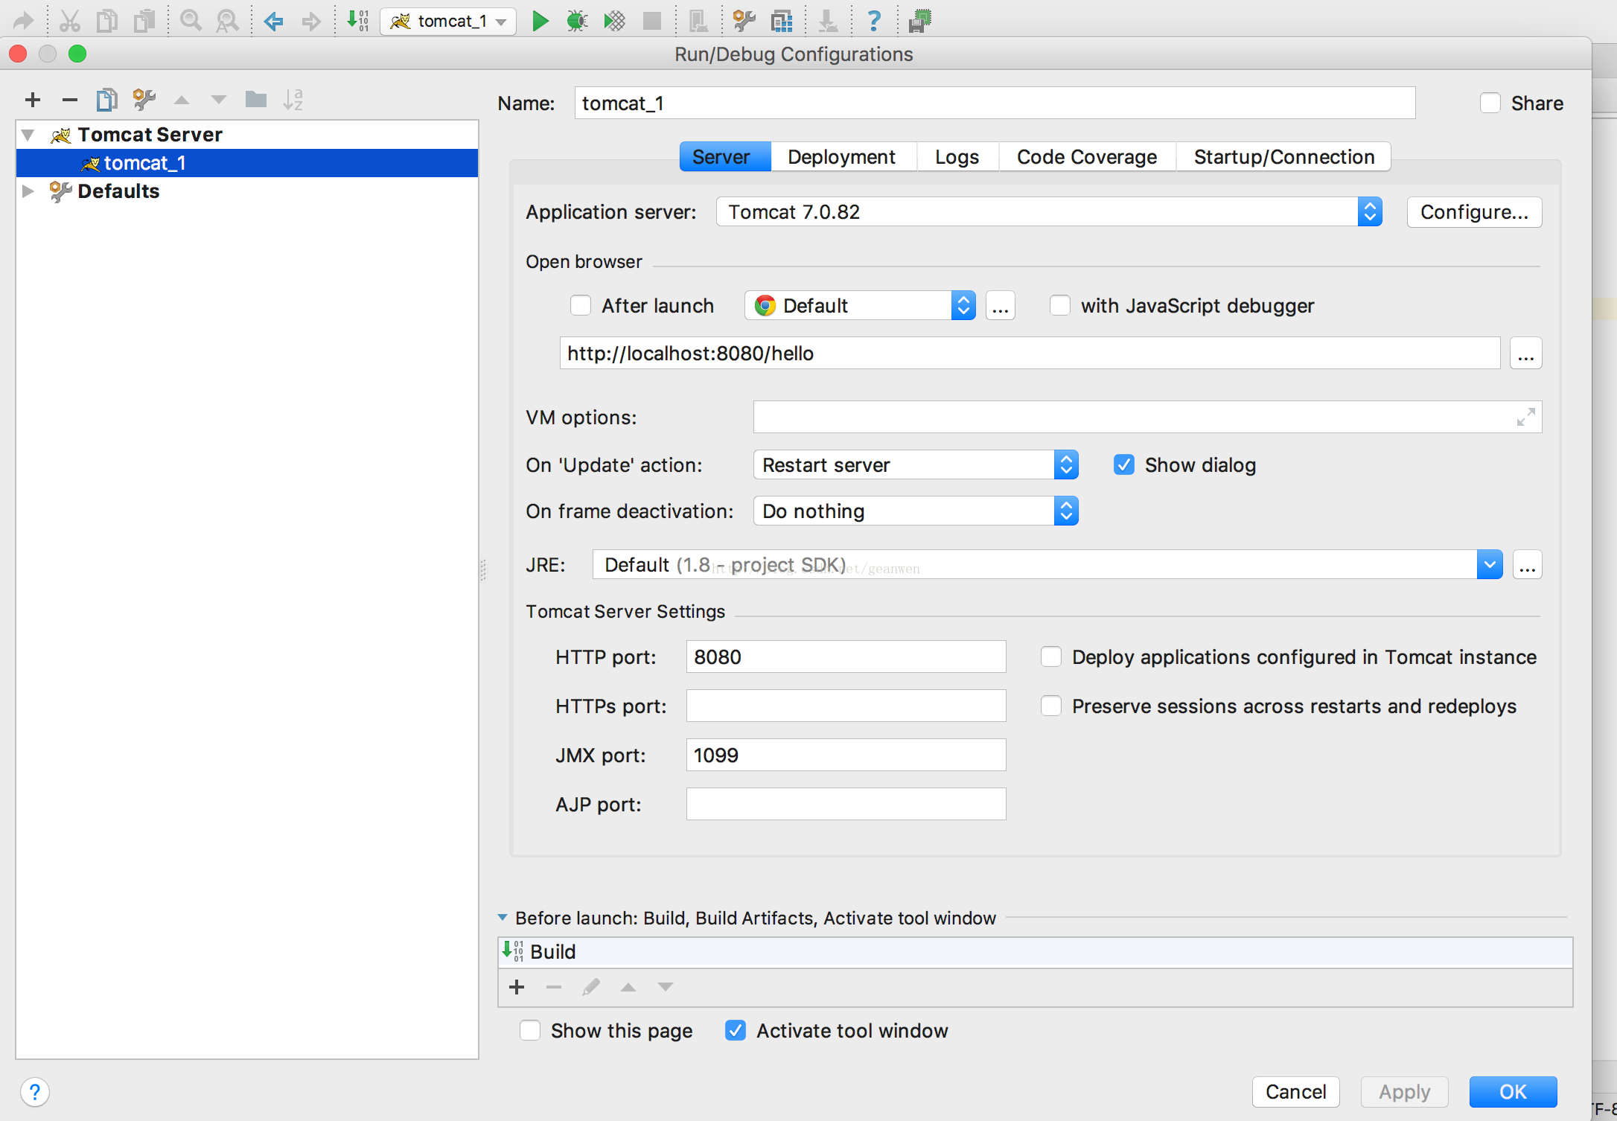Image resolution: width=1617 pixels, height=1121 pixels.
Task: Open the dialog help button at the bottom-left
Action: pyautogui.click(x=35, y=1092)
